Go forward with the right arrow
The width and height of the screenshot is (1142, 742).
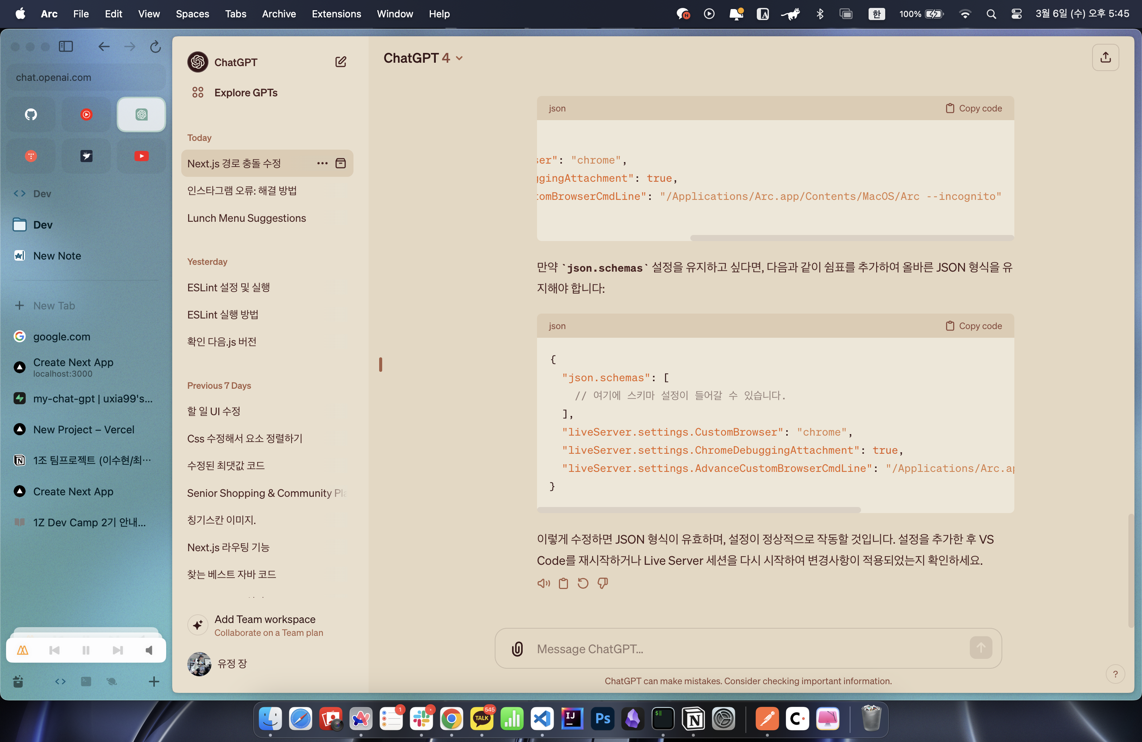tap(130, 46)
